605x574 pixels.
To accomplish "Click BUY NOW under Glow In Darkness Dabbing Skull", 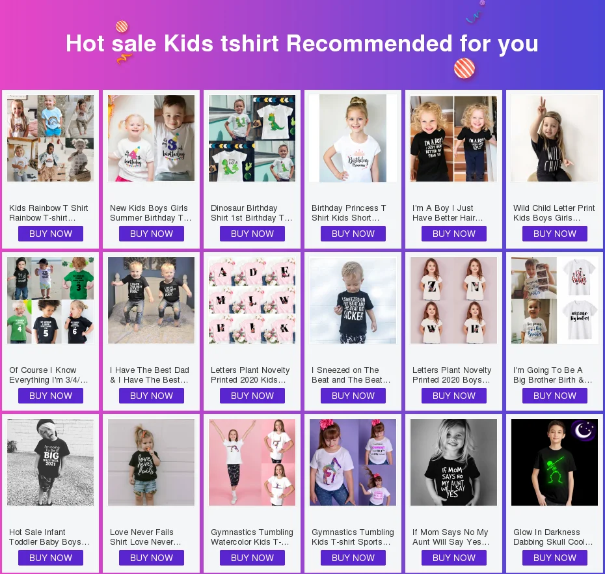I will (x=554, y=558).
